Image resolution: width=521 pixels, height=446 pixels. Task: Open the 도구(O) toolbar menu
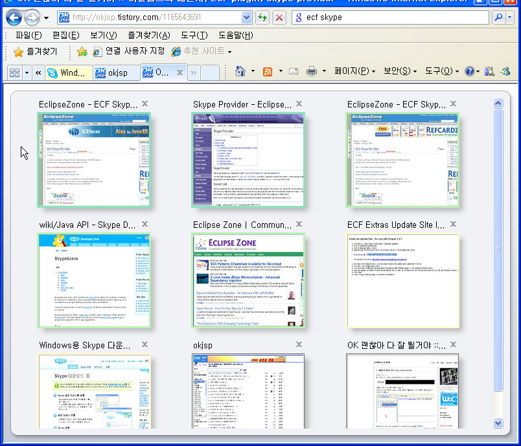pyautogui.click(x=442, y=71)
